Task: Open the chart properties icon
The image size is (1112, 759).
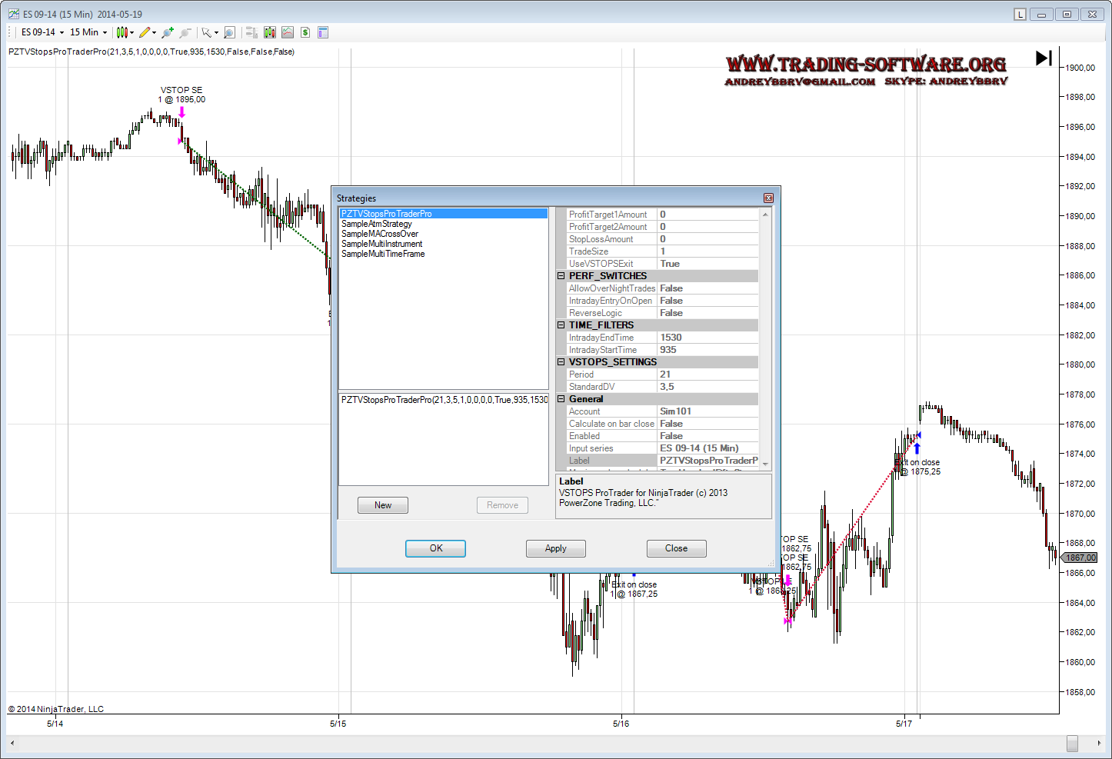Action: [x=323, y=32]
